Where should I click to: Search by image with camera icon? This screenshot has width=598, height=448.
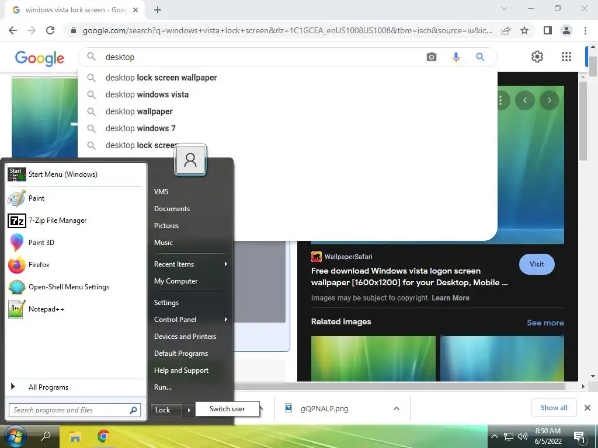(432, 57)
